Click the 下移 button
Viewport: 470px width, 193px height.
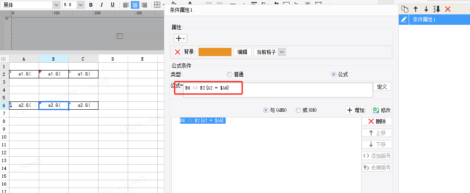pyautogui.click(x=377, y=144)
